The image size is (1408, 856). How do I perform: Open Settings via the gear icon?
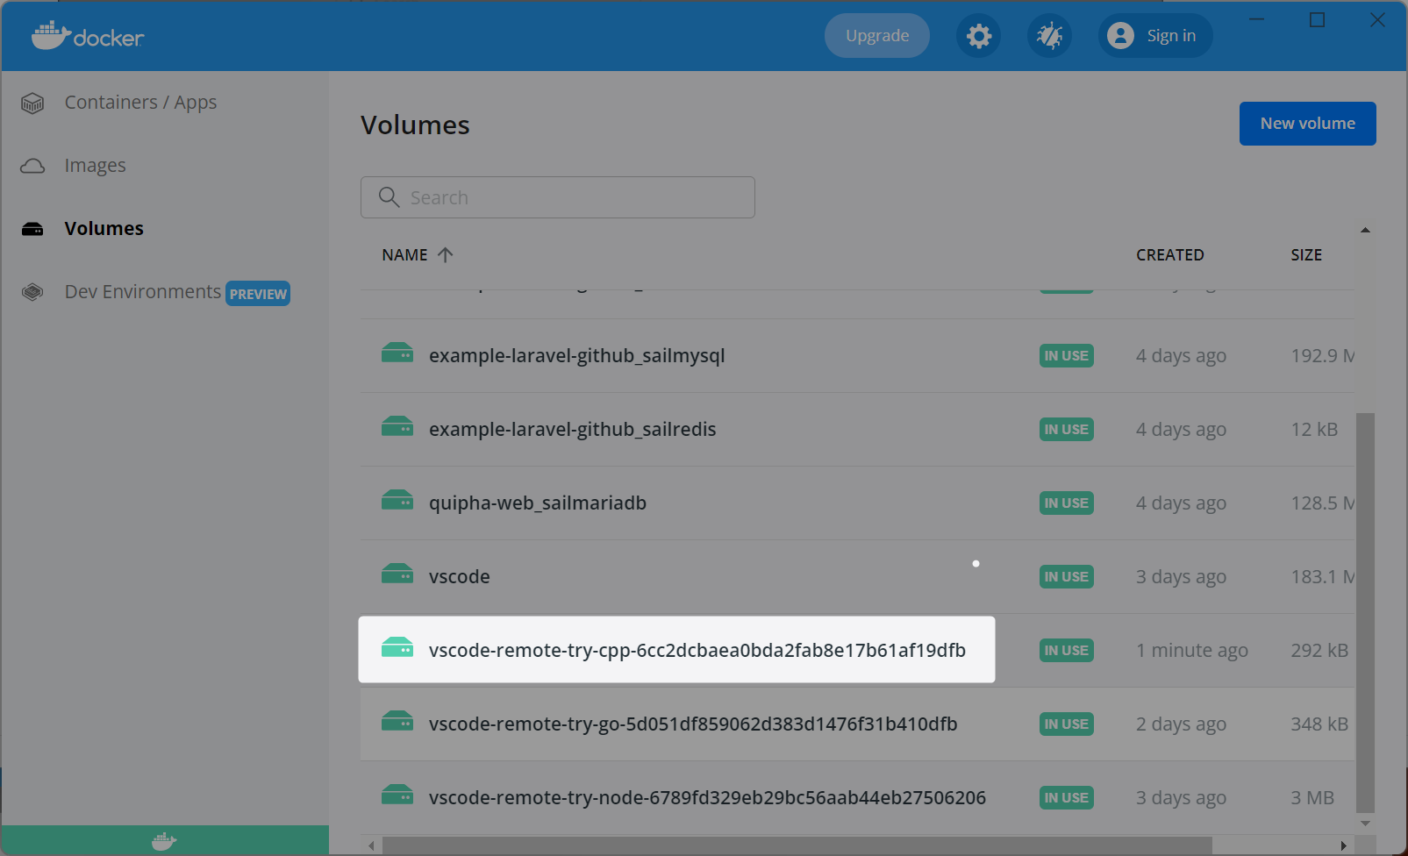tap(979, 36)
